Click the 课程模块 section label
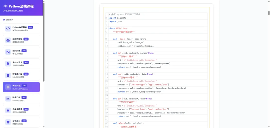The height and width of the screenshot is (128, 270). pyautogui.click(x=10, y=20)
